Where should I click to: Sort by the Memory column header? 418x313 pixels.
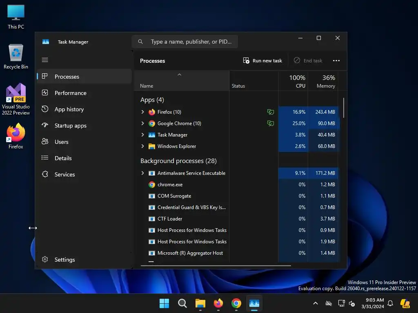[x=323, y=81]
